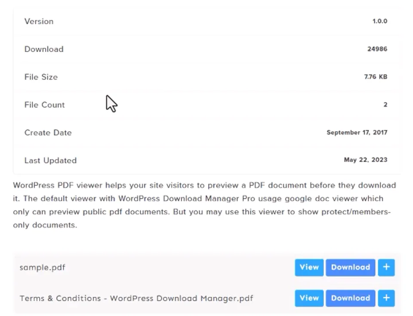Image resolution: width=413 pixels, height=316 pixels.
Task: Click the plus icon for Terms & Conditions pdf
Action: coord(386,298)
